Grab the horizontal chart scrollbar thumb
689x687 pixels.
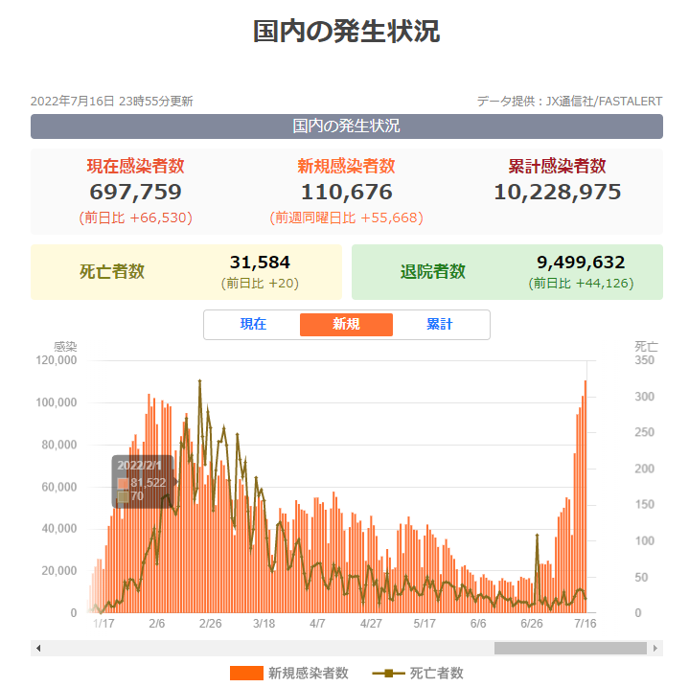(x=570, y=649)
